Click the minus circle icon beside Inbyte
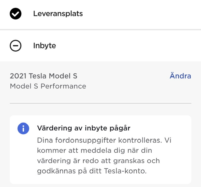This screenshot has width=201, height=187. tap(15, 46)
